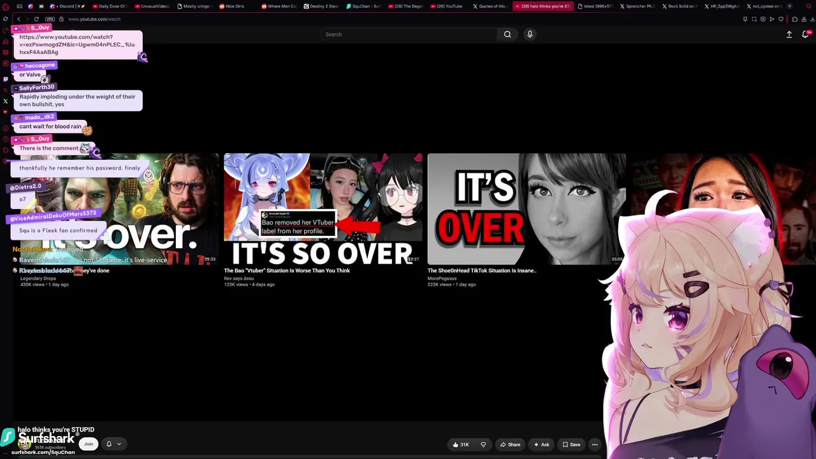The image size is (816, 459).
Task: Click the padlock site info icon
Action: coord(61,19)
